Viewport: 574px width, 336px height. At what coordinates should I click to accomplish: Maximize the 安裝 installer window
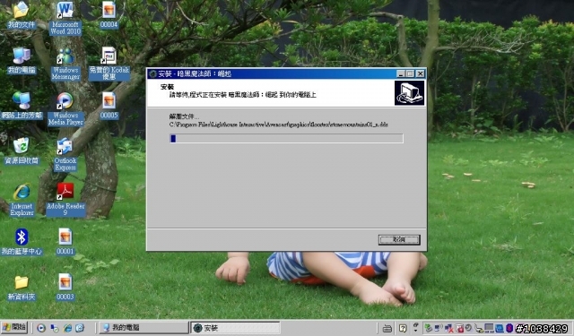410,73
